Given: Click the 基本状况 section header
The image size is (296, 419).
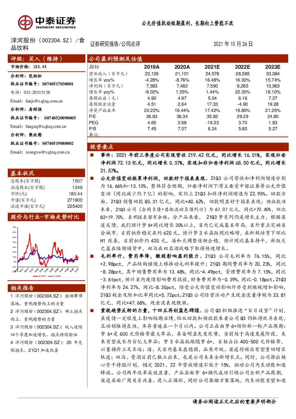Looking at the screenshot, I should pos(46,173).
